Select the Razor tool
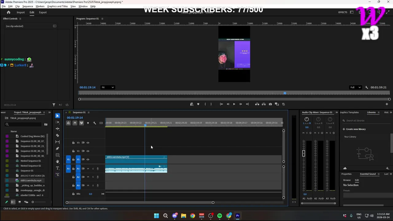Screen dimensions: 393x221 (x=57, y=135)
